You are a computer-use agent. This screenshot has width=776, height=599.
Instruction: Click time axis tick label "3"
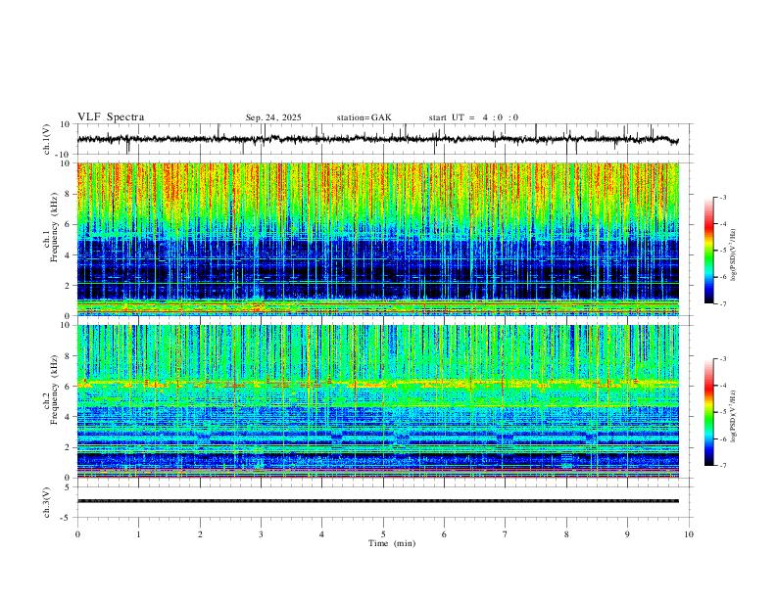[x=261, y=534]
